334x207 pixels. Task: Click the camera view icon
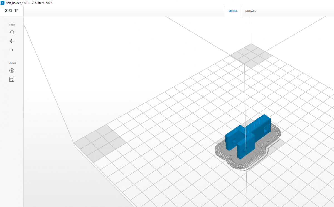[x=12, y=50]
